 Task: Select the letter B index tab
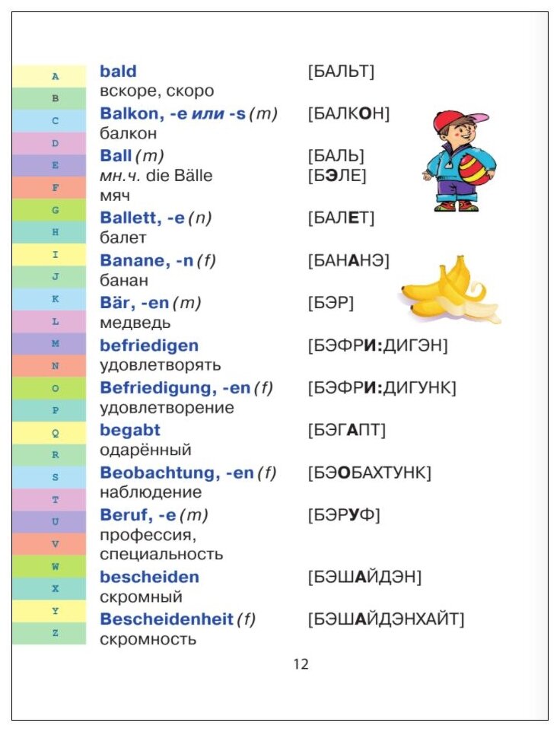(49, 98)
